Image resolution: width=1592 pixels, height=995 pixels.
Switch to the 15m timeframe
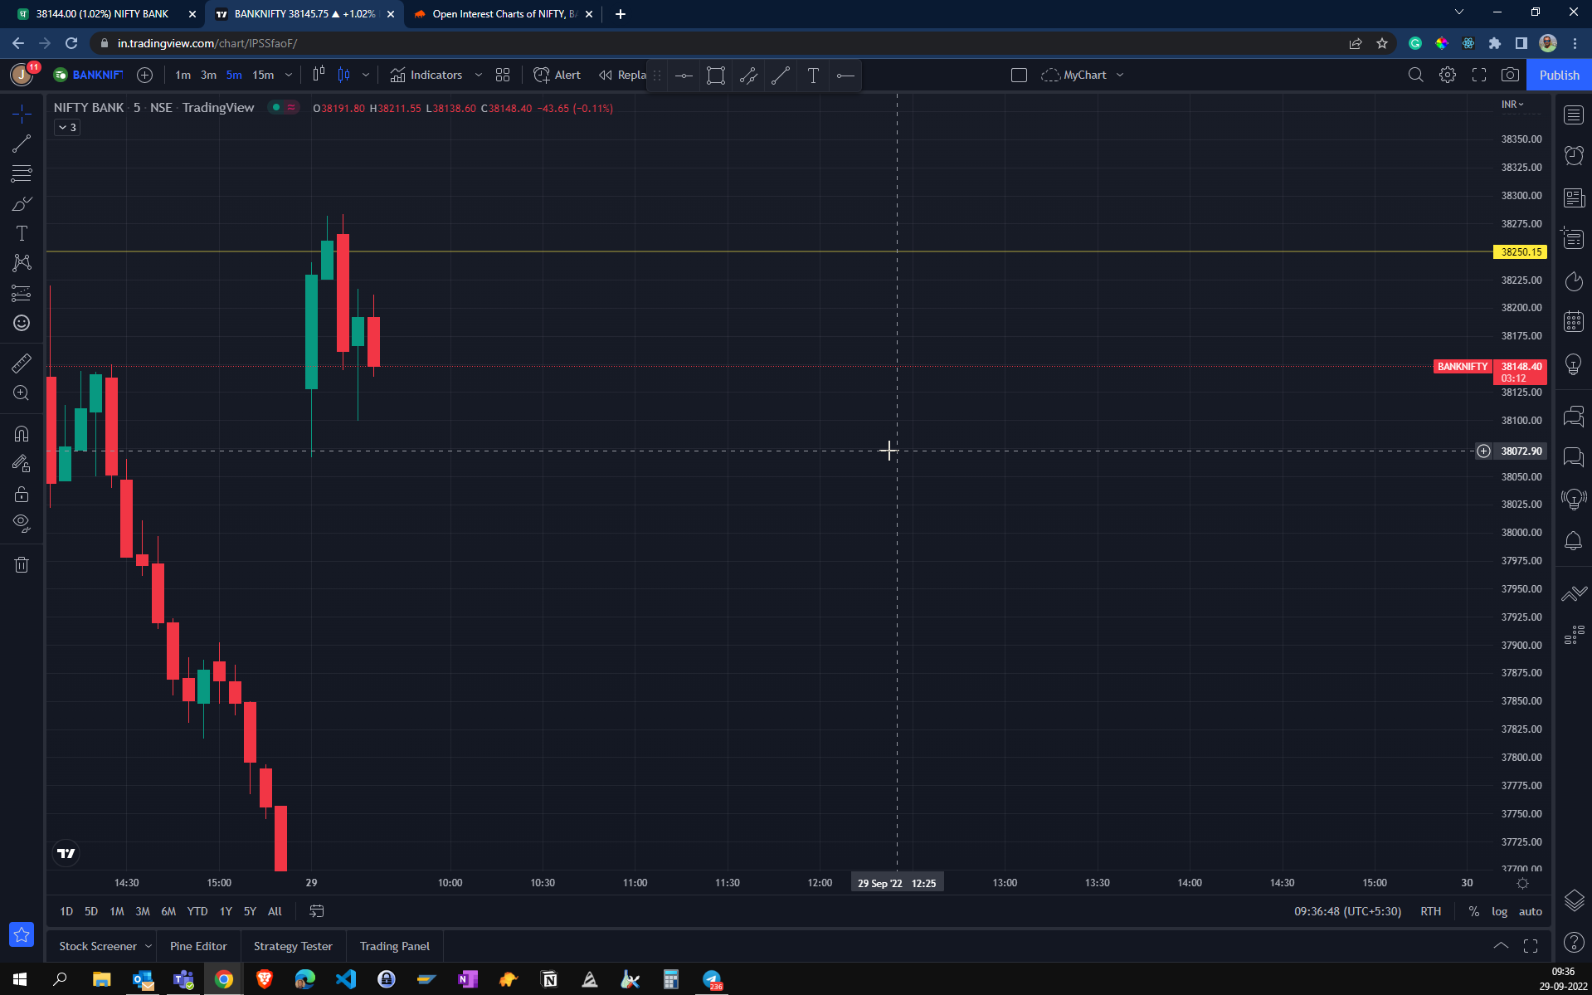coord(263,75)
